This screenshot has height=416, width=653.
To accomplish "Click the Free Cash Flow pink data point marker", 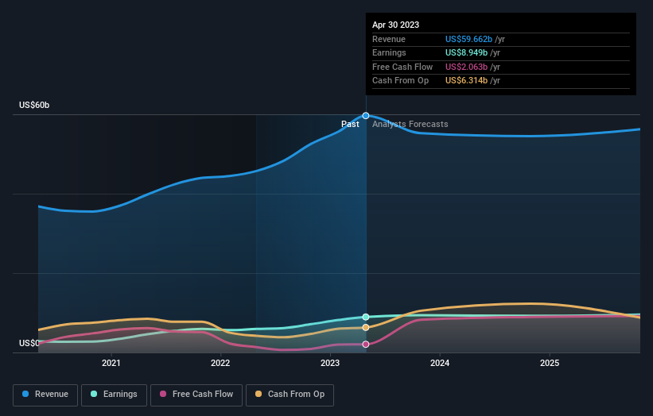I will 366,344.
